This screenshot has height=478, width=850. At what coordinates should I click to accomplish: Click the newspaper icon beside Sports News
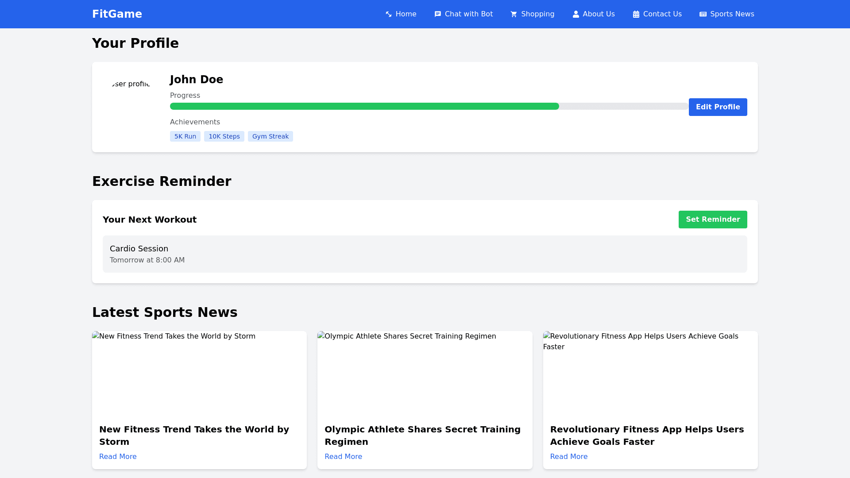[703, 14]
